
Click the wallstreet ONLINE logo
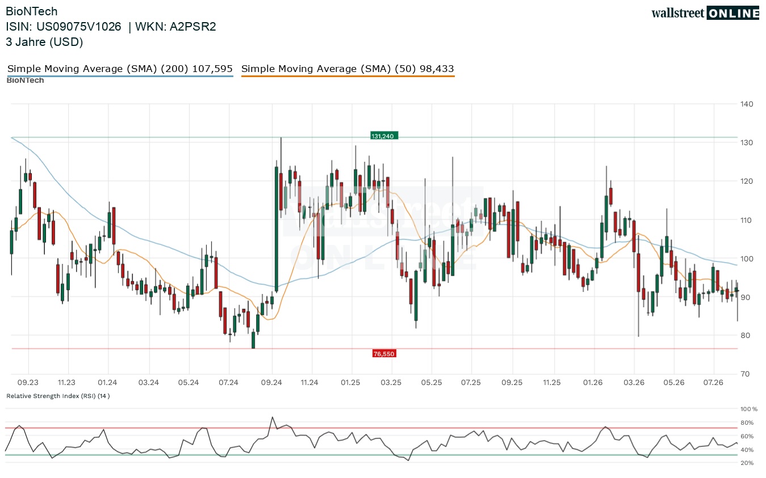point(705,13)
